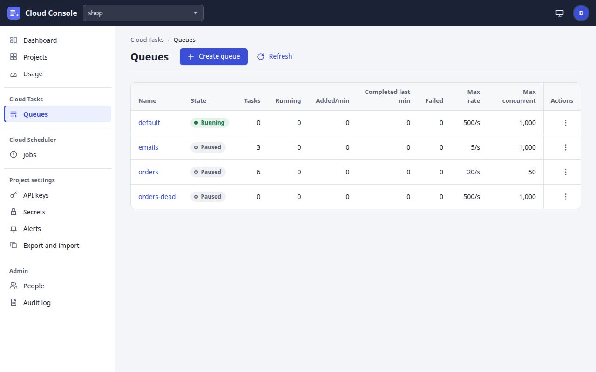
Task: Open the user avatar B menu
Action: pyautogui.click(x=581, y=13)
